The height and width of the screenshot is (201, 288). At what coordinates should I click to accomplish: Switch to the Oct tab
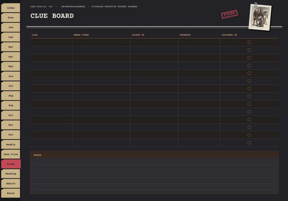[x=11, y=115]
